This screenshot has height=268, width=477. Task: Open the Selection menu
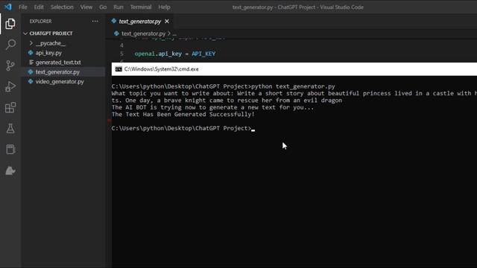pyautogui.click(x=62, y=7)
